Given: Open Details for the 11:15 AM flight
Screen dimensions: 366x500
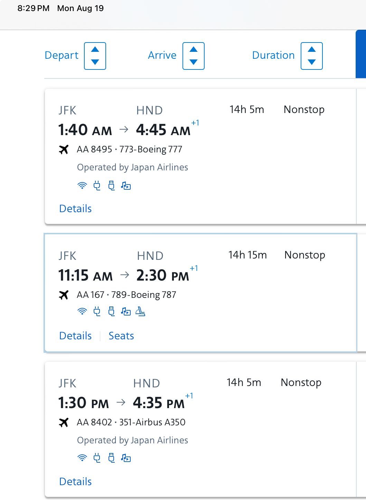Looking at the screenshot, I should click(75, 336).
